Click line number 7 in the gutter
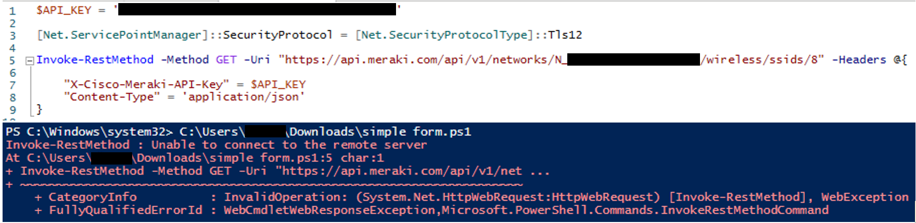The width and height of the screenshot is (916, 223). pyautogui.click(x=12, y=85)
